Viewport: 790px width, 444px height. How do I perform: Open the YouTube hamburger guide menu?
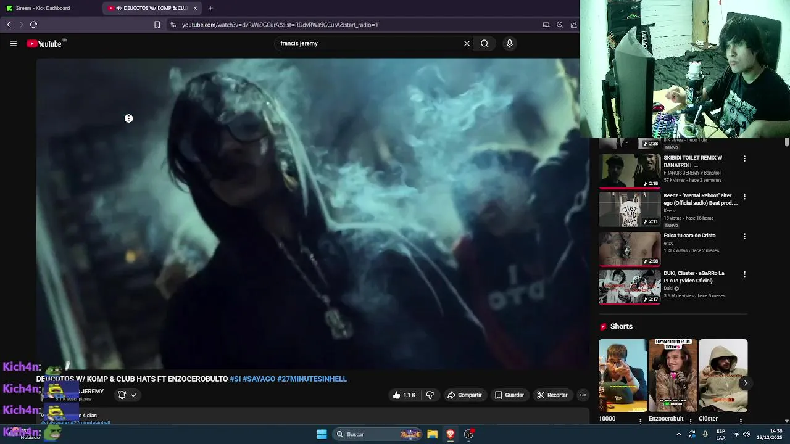(13, 44)
